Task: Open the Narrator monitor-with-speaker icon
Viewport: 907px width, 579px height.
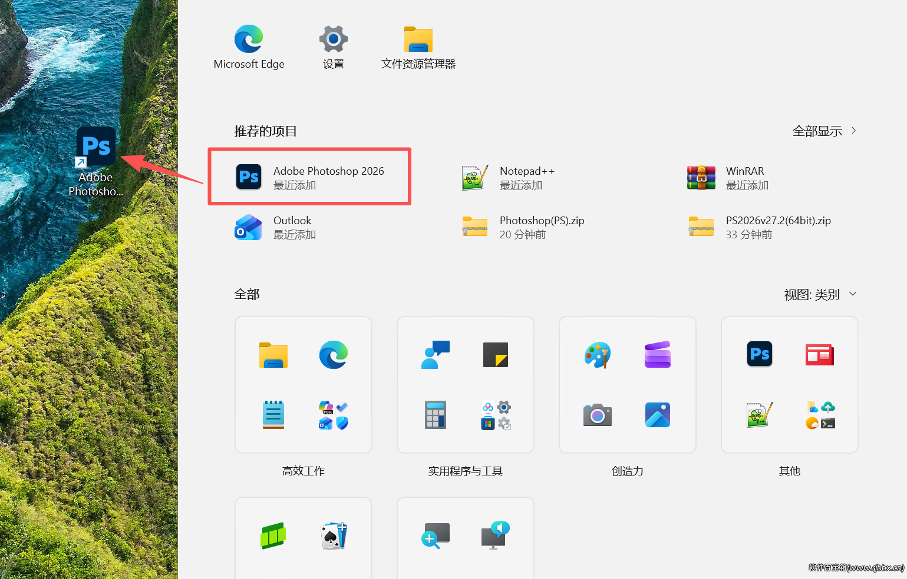Action: [496, 535]
